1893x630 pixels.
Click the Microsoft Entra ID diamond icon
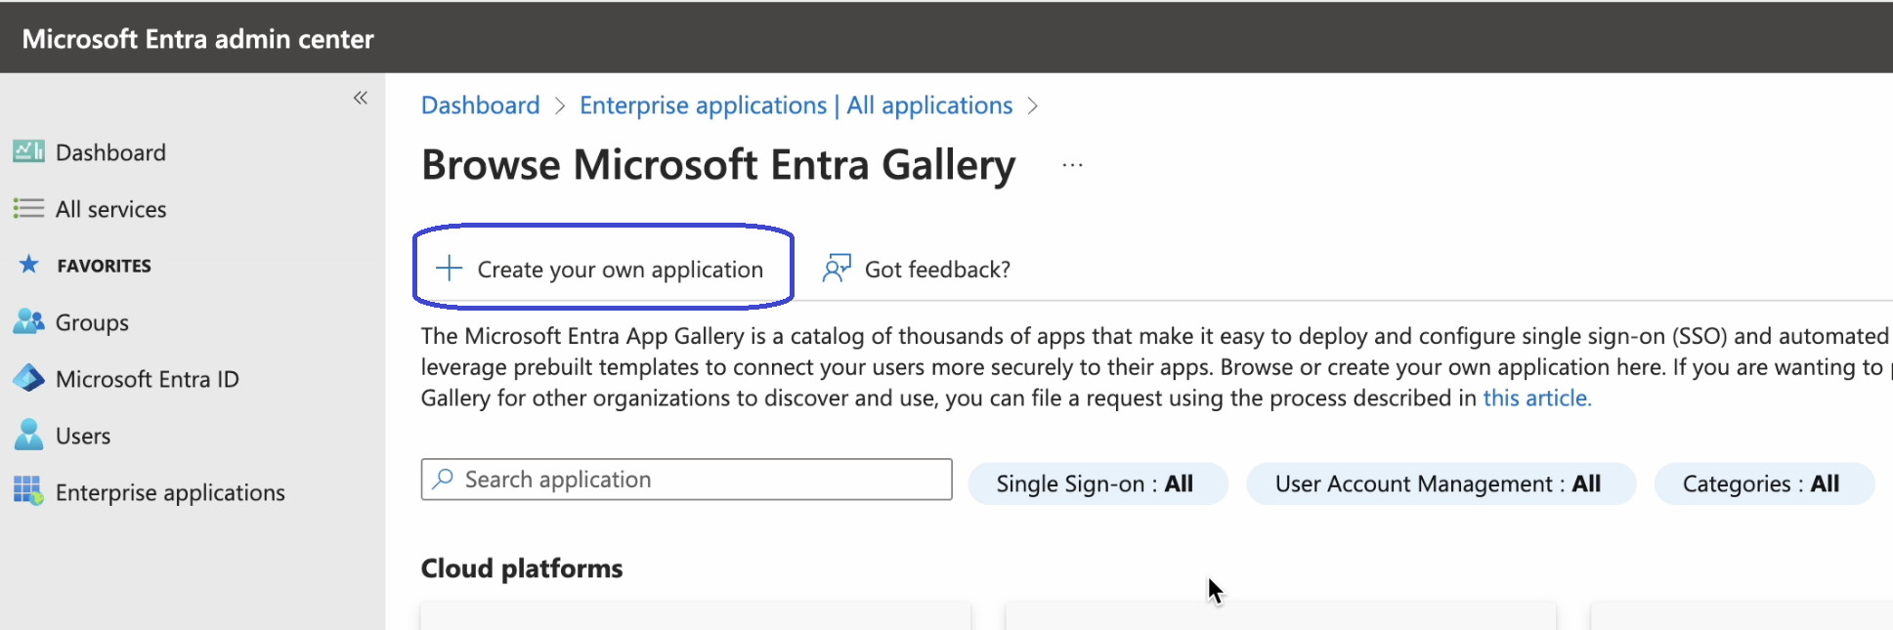point(28,378)
